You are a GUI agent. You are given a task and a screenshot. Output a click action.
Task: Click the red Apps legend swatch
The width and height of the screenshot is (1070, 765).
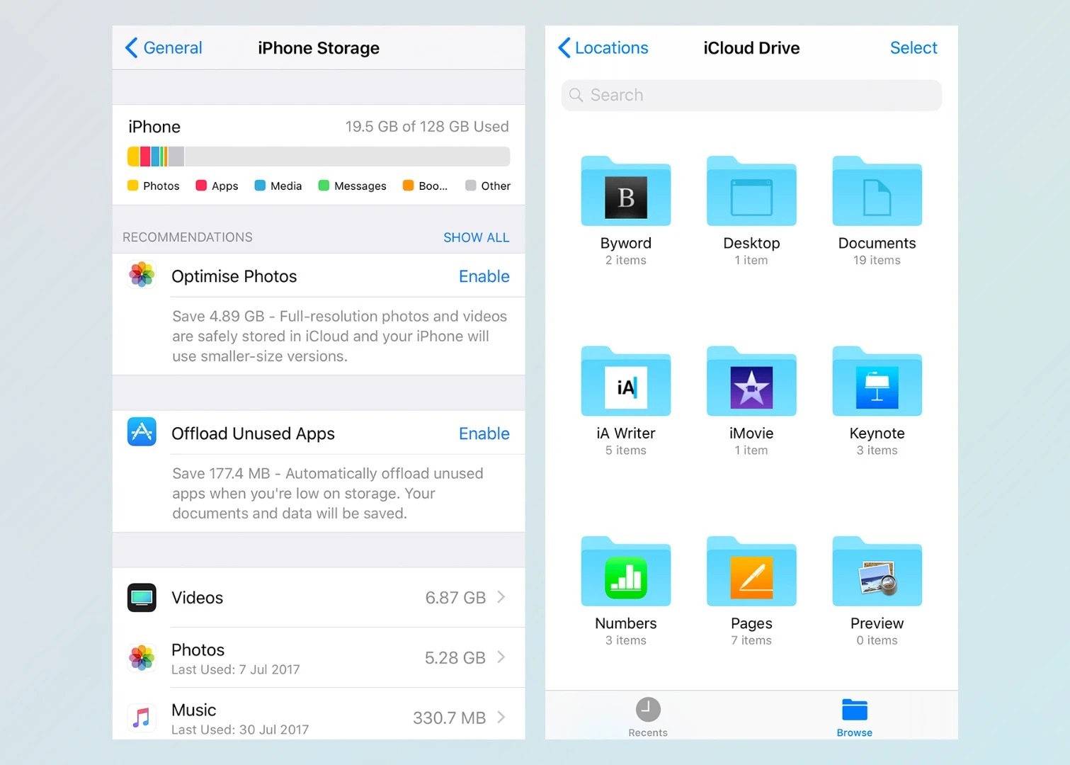click(x=201, y=186)
